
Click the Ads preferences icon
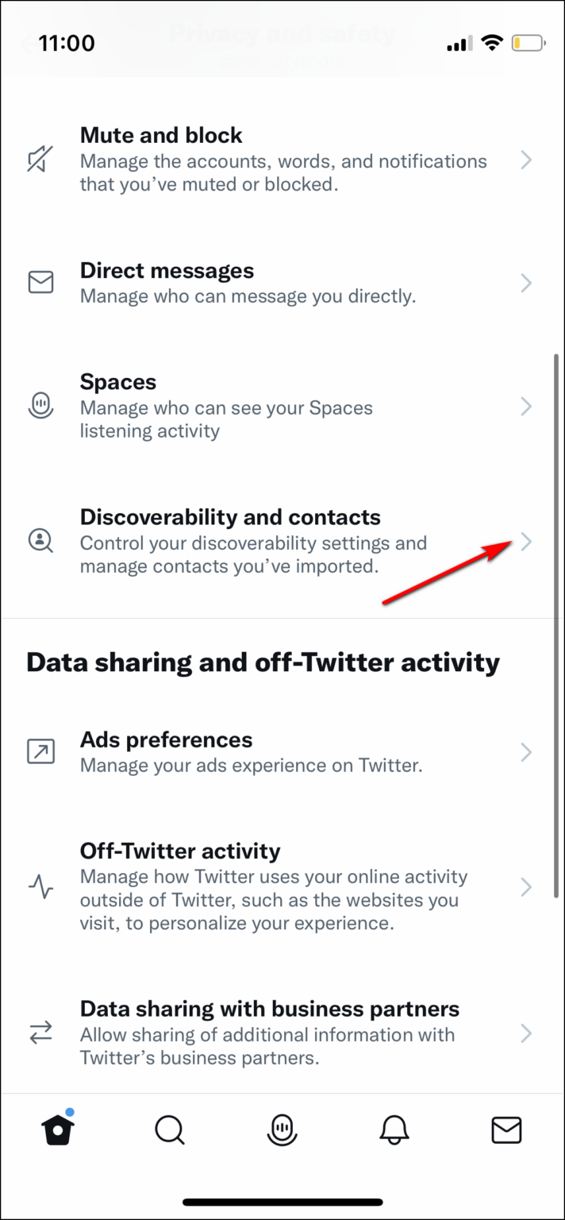[x=40, y=751]
